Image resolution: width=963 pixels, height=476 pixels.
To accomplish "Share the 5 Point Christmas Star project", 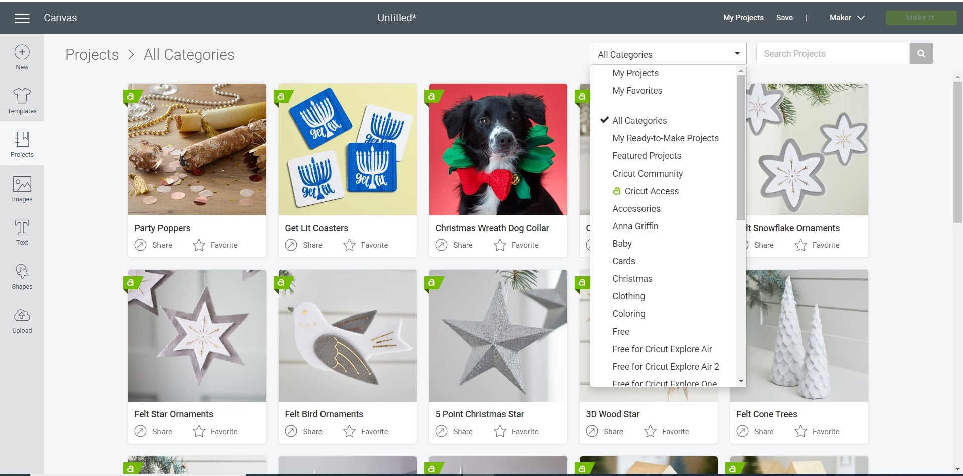I will (x=454, y=431).
